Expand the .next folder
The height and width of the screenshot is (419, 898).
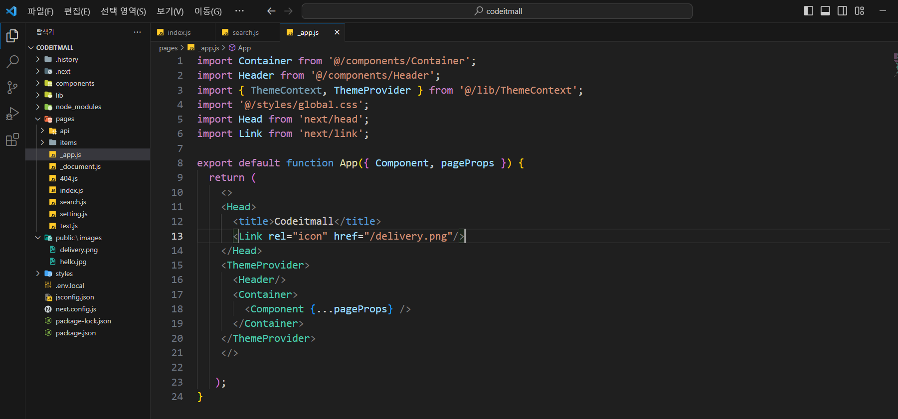(88, 71)
